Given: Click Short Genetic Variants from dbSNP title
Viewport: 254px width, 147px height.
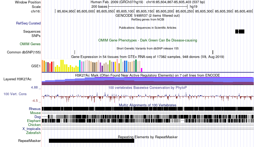Looking at the screenshot, I should coord(148,48).
